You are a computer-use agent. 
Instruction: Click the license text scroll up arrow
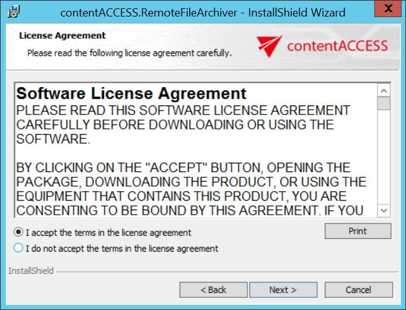384,89
